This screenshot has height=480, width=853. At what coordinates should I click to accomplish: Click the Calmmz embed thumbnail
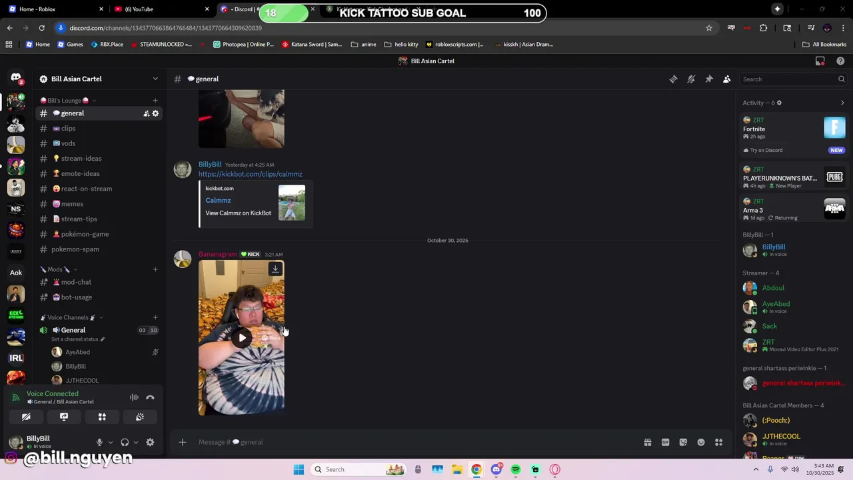point(292,203)
